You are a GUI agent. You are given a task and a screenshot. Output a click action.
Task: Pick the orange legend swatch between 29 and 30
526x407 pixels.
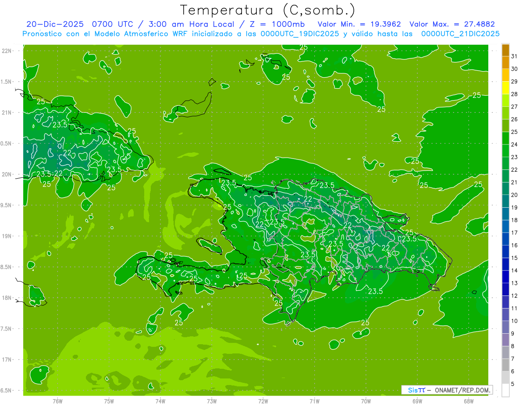click(x=505, y=76)
